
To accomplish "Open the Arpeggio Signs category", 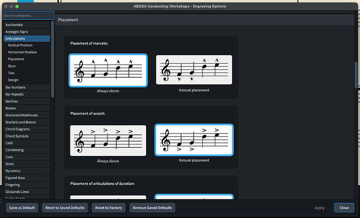I will [x=27, y=32].
